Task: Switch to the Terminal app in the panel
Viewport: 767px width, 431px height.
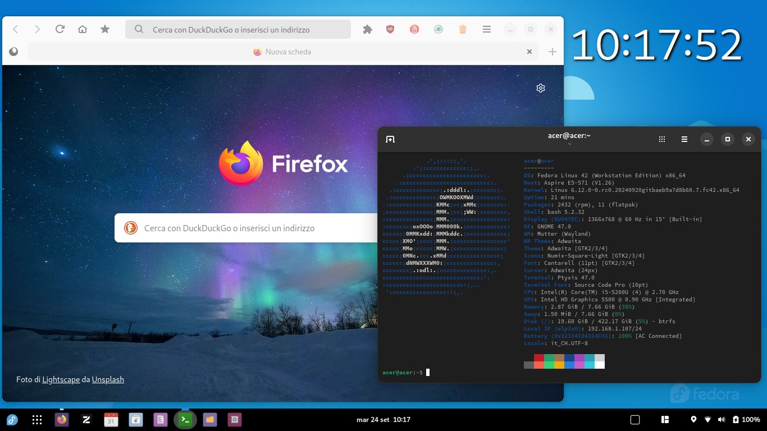Action: pyautogui.click(x=185, y=419)
